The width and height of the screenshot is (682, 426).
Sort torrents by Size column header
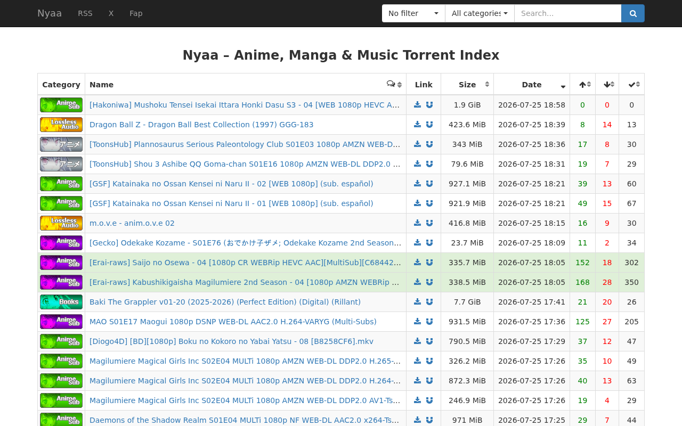[467, 84]
